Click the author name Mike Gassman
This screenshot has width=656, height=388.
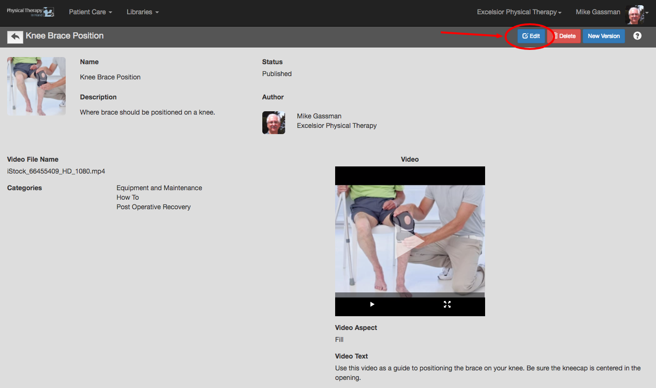click(x=319, y=116)
